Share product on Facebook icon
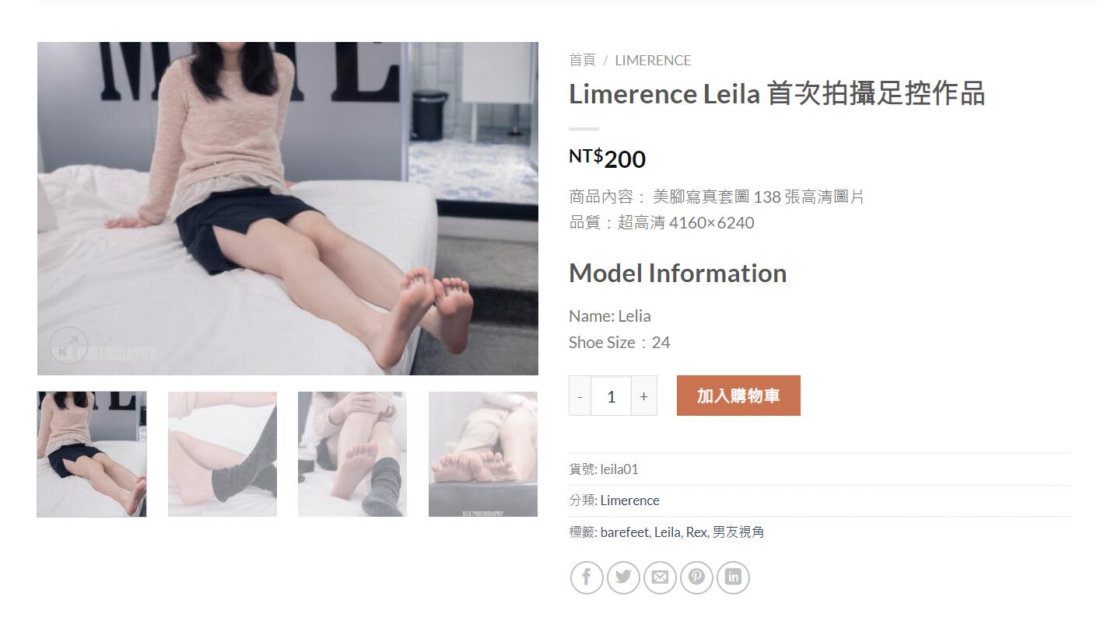This screenshot has width=1097, height=631. pyautogui.click(x=587, y=577)
